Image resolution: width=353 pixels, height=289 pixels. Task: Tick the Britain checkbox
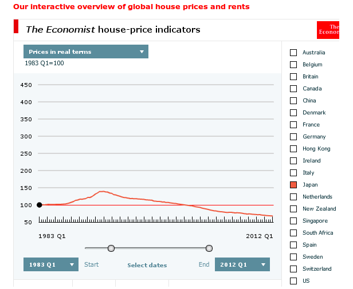click(x=293, y=77)
